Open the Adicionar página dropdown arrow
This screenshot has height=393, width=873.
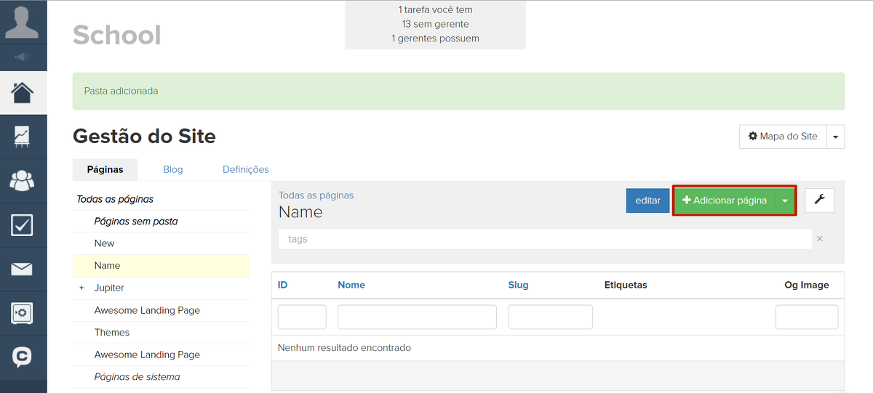[x=785, y=201]
